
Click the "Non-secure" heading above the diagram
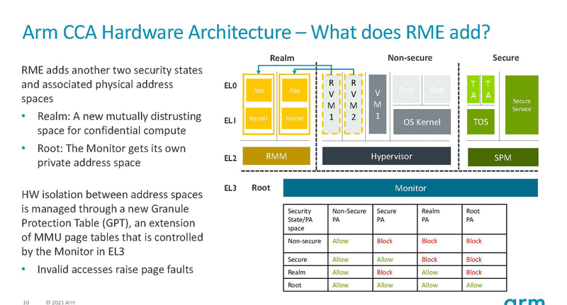pos(410,58)
